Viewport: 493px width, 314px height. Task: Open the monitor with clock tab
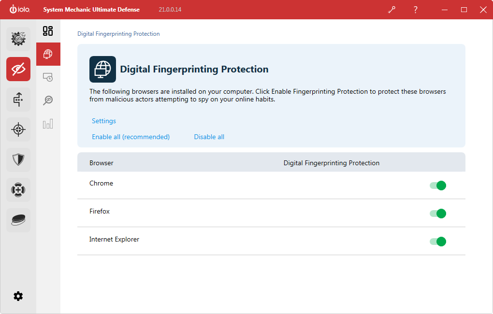pyautogui.click(x=48, y=77)
